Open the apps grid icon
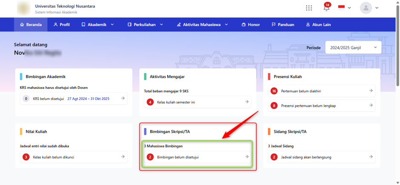Image resolution: width=400 pixels, height=185 pixels. [309, 8]
